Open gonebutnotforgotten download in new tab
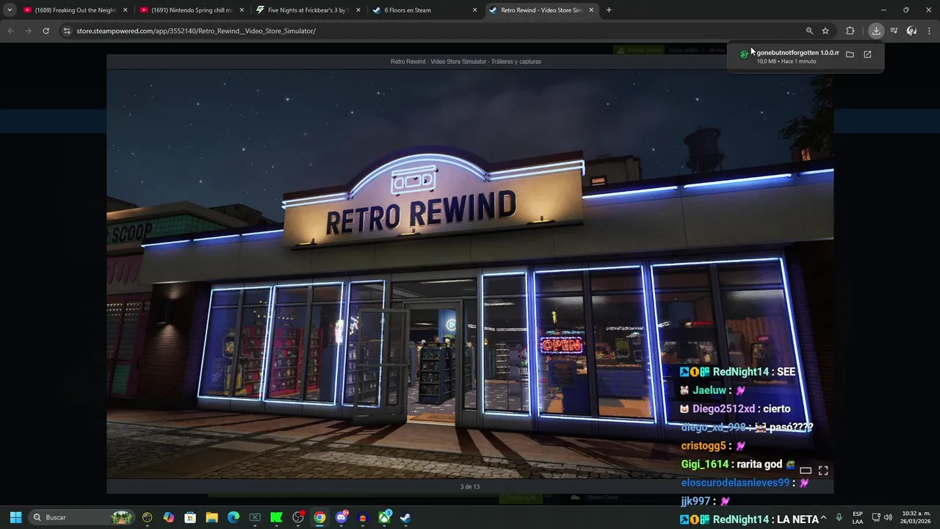 pyautogui.click(x=867, y=54)
